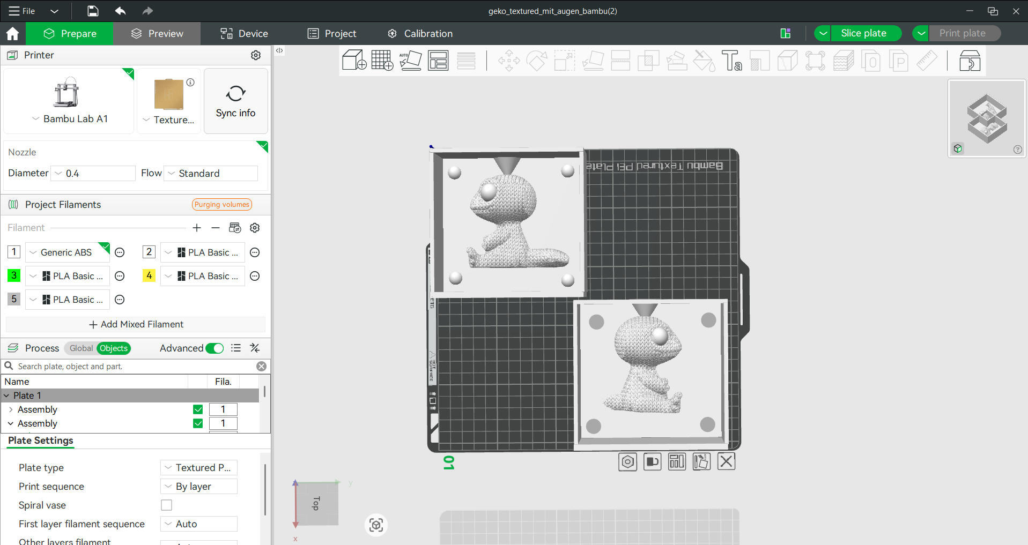Open the Device tab
This screenshot has width=1028, height=545.
click(x=244, y=34)
